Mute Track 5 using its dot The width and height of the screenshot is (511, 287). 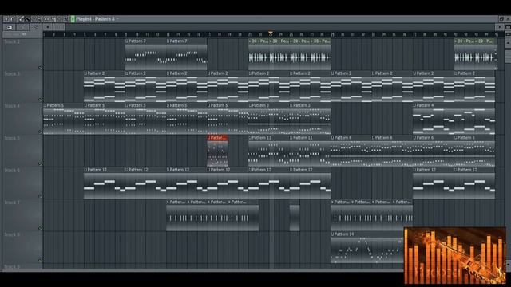coord(40,163)
